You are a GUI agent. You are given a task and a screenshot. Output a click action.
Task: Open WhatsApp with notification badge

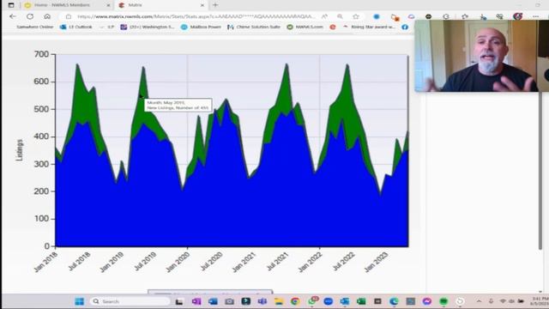pos(312,301)
